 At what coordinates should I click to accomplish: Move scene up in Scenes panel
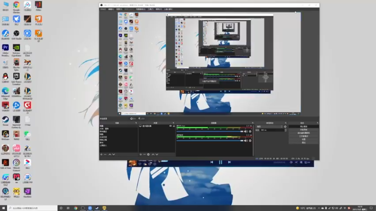click(x=110, y=155)
